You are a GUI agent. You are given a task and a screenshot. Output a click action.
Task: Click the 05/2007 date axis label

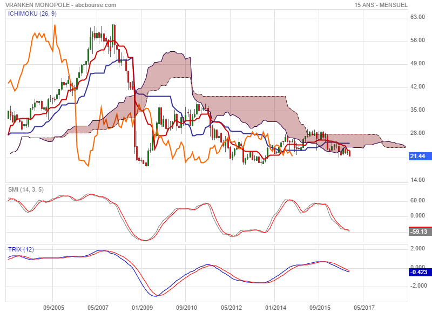98,308
